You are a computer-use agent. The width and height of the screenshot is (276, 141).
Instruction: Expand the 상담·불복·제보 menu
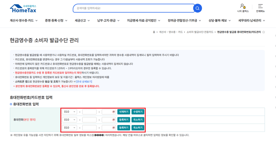[x=220, y=20]
